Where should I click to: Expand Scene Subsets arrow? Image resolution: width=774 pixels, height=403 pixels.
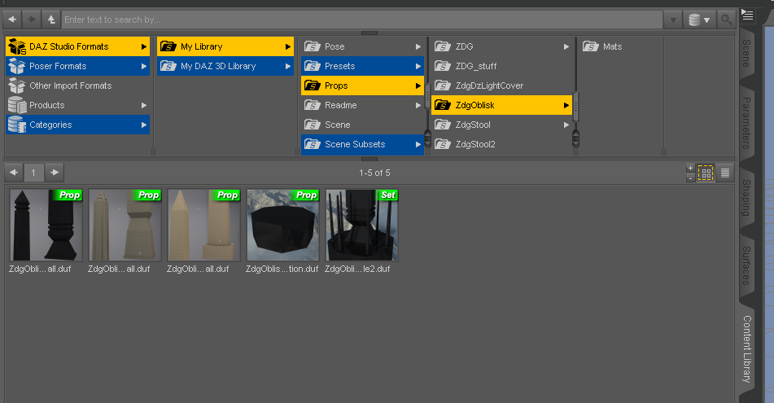[x=418, y=144]
